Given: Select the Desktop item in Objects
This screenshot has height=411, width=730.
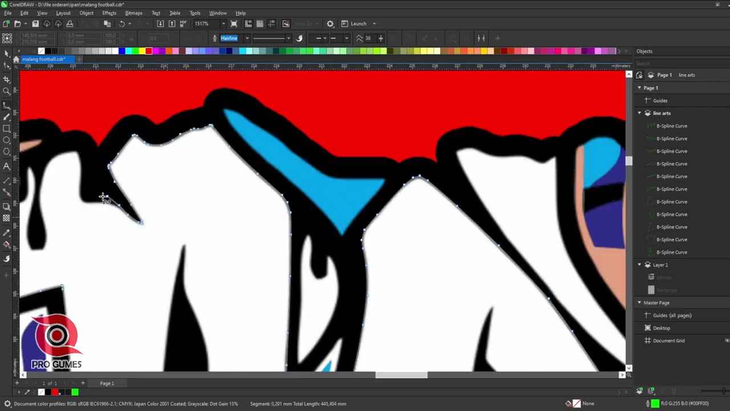Looking at the screenshot, I should [x=662, y=328].
